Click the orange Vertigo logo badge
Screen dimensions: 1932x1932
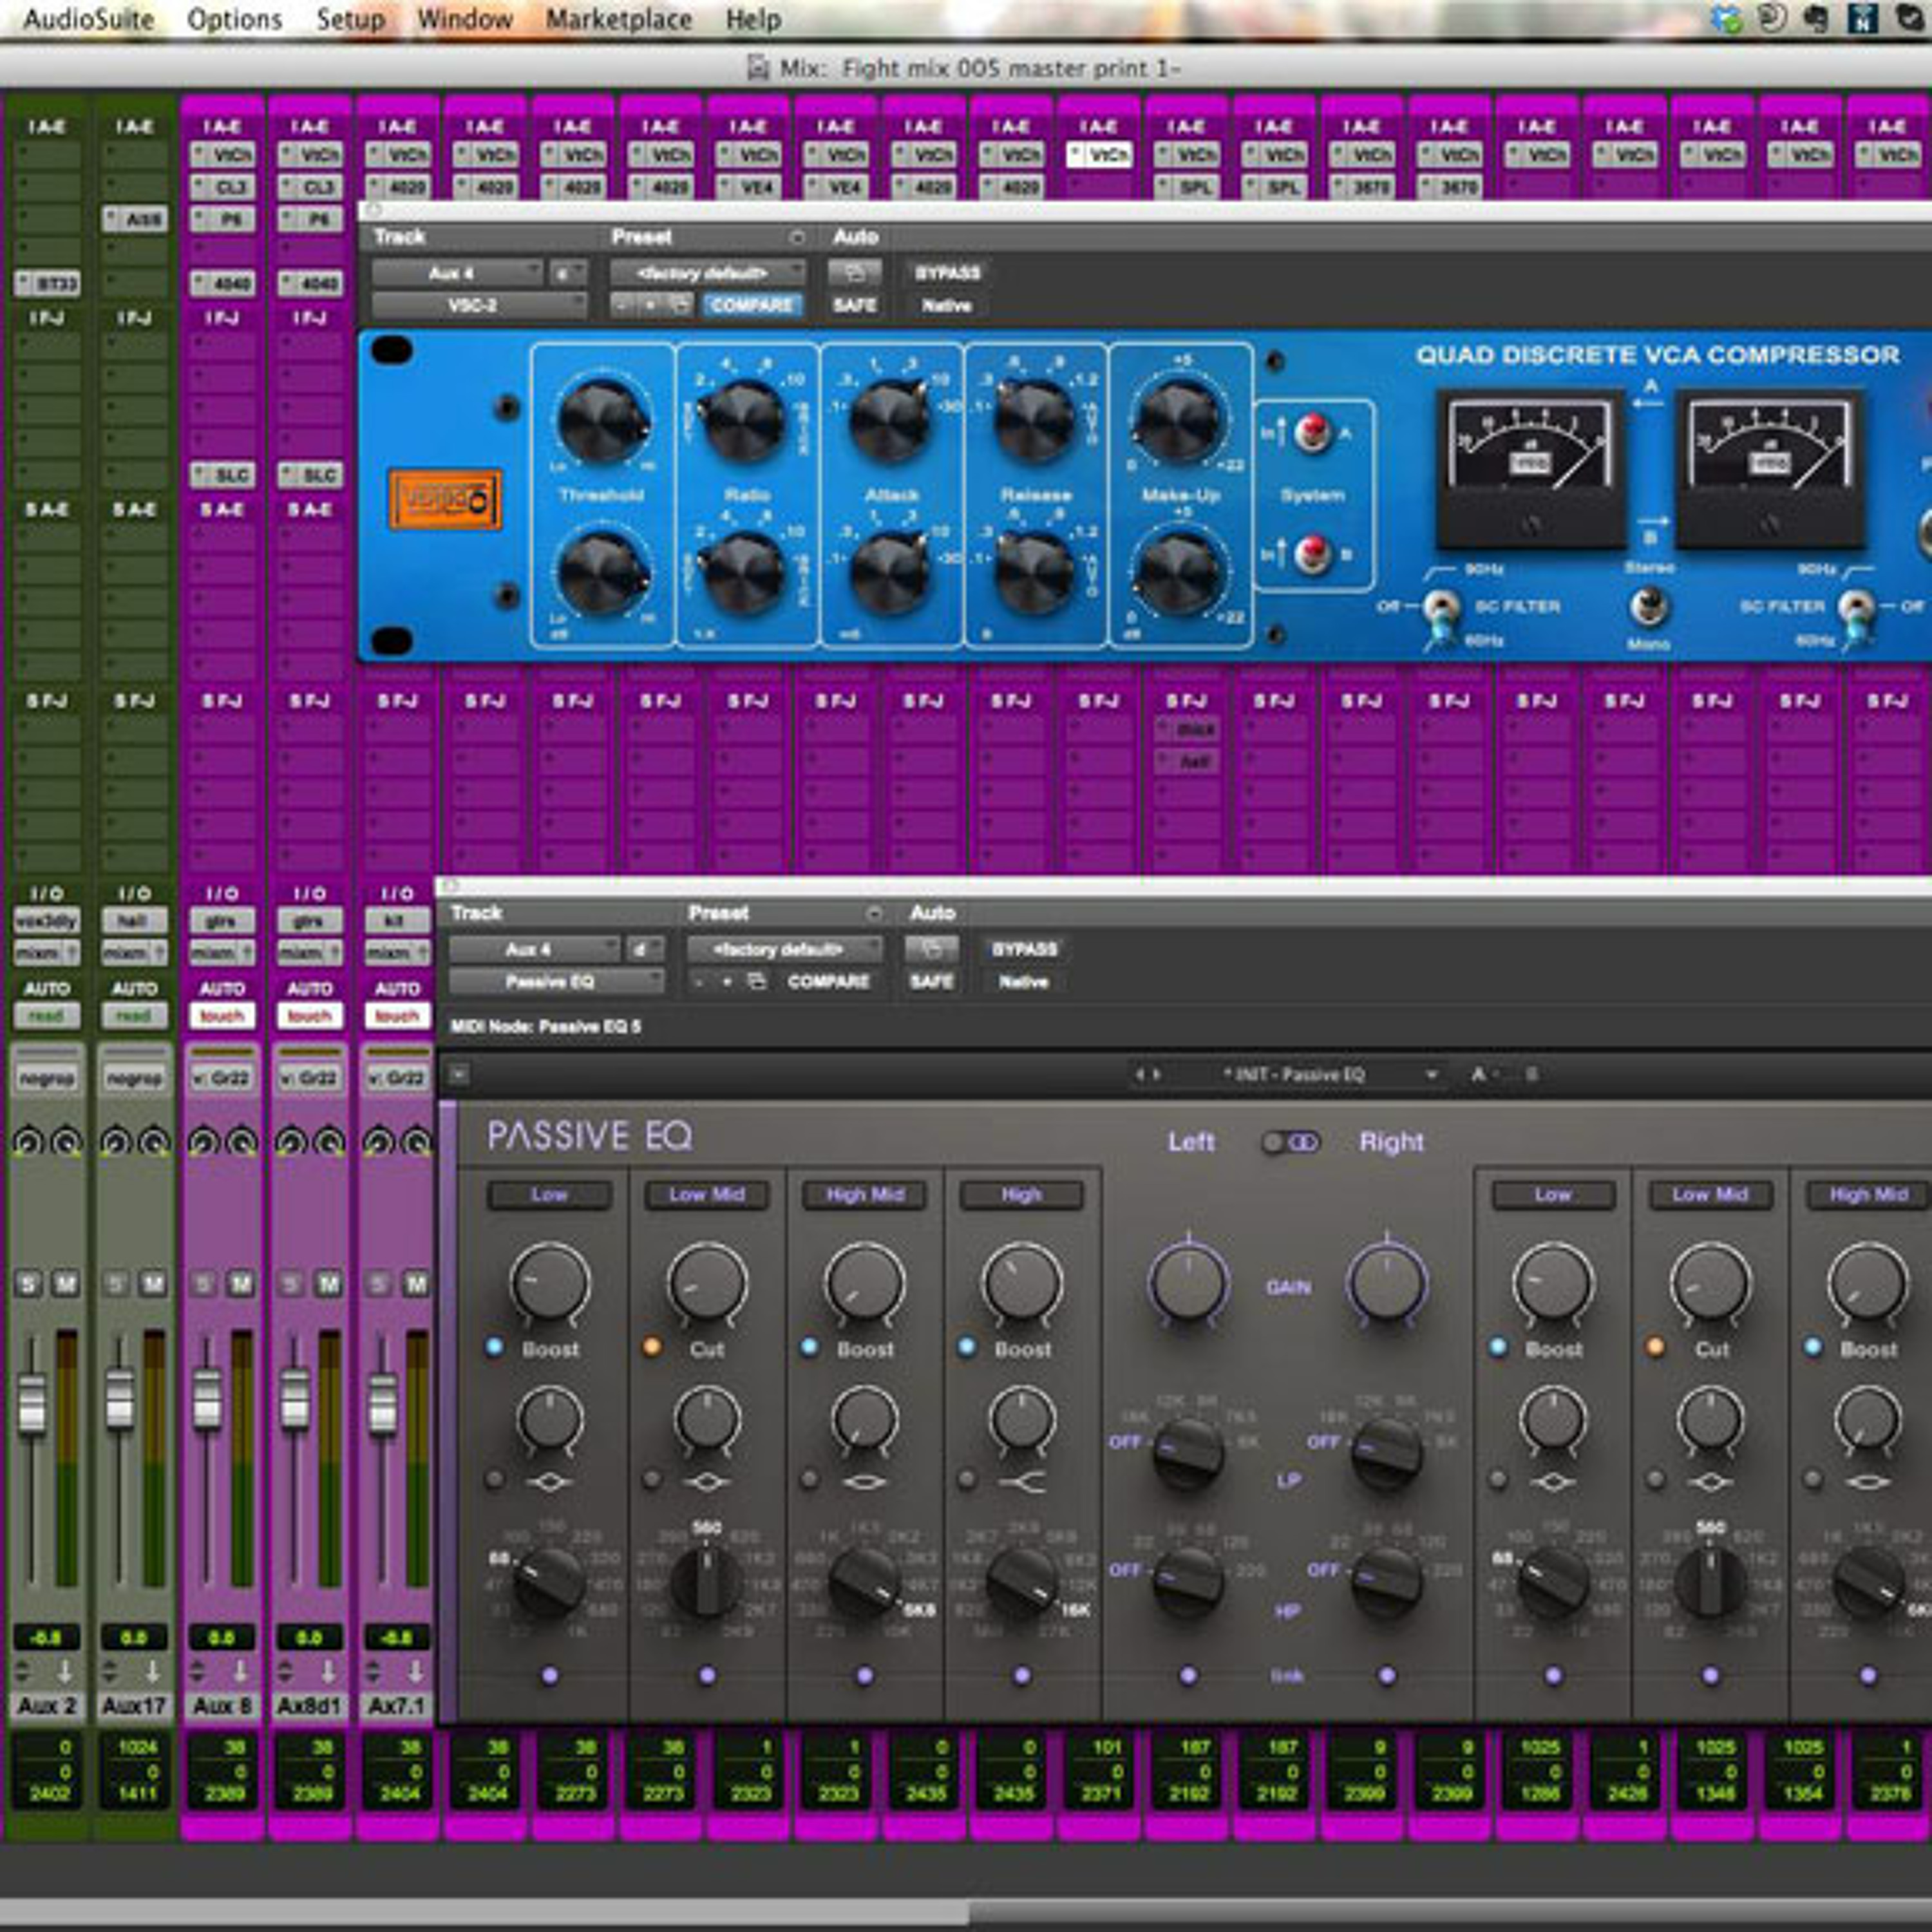pos(445,499)
